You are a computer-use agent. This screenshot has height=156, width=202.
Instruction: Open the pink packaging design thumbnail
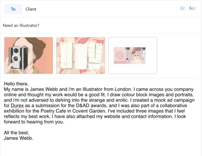(133, 55)
